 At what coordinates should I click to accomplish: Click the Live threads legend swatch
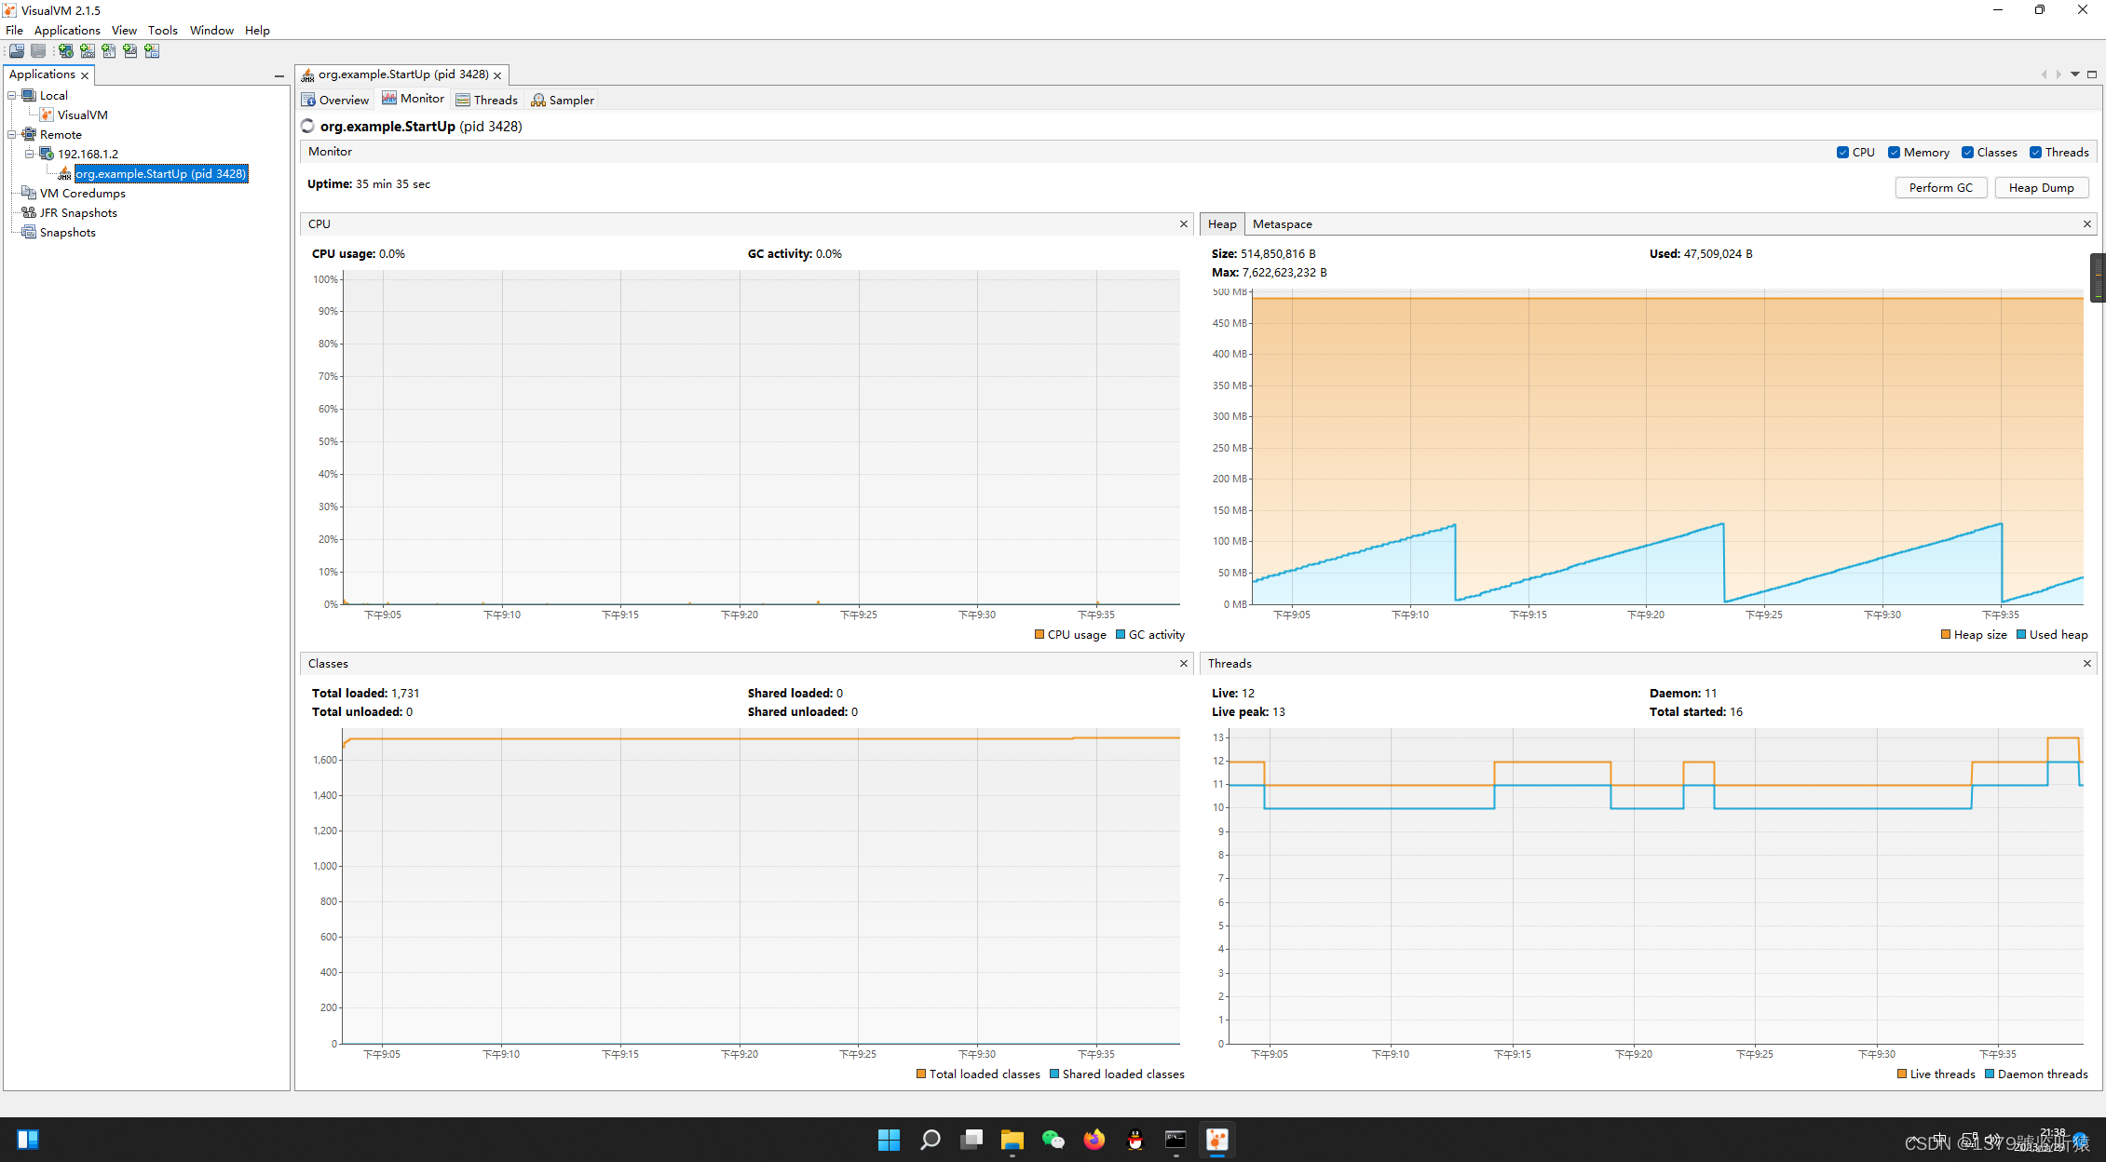click(x=1902, y=1074)
